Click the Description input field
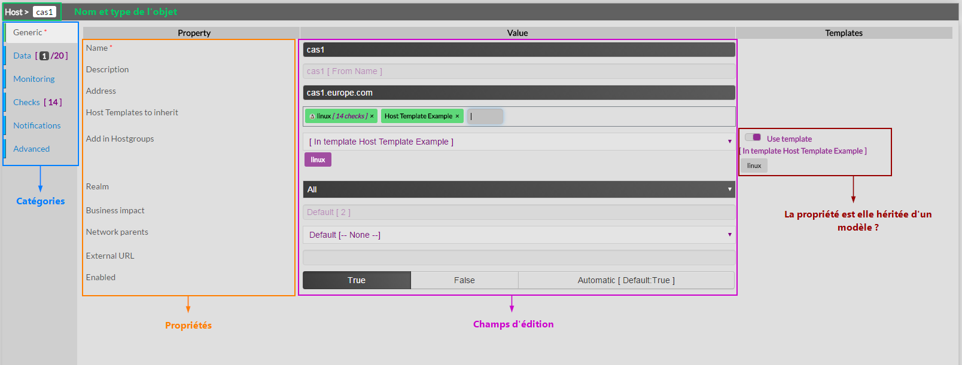The width and height of the screenshot is (962, 365). tap(519, 71)
